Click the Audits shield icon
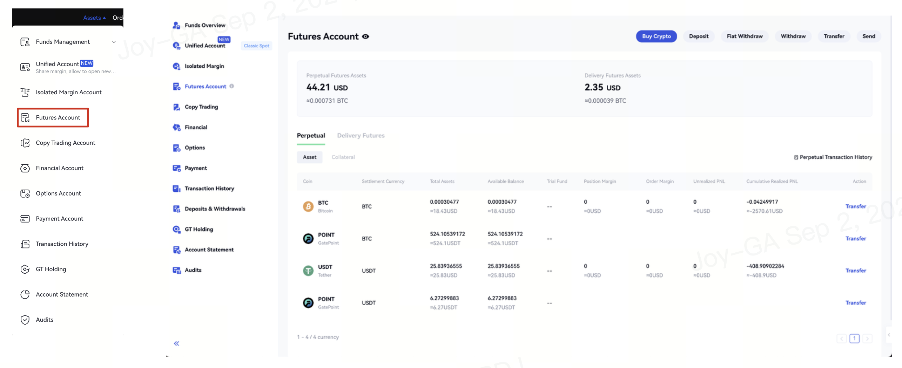 pos(25,320)
